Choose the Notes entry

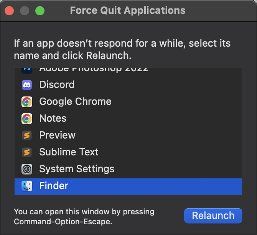128,119
